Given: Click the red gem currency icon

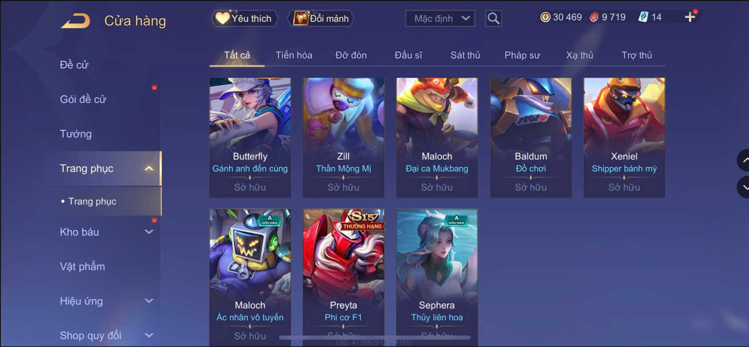Looking at the screenshot, I should 594,17.
